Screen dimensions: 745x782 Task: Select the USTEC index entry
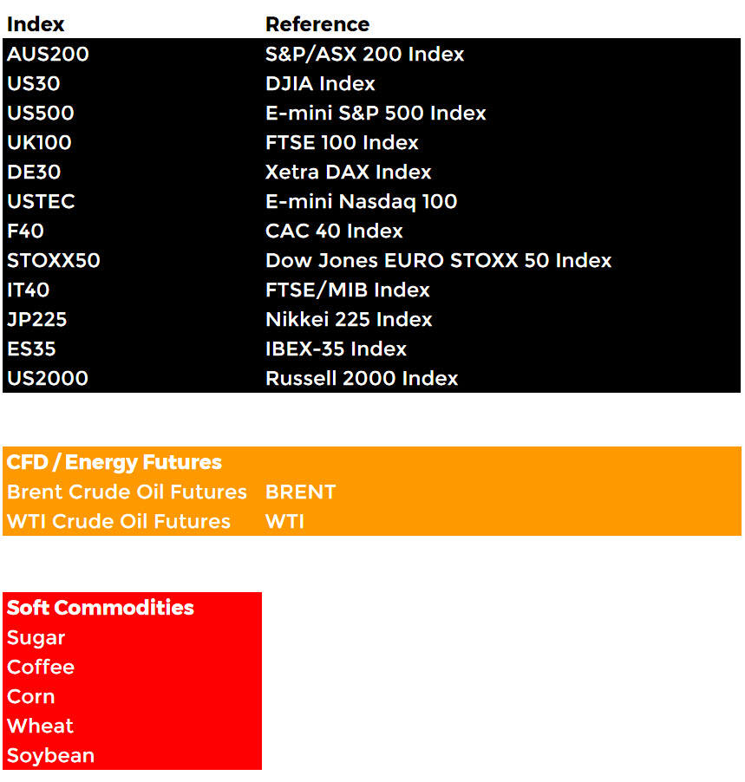point(41,201)
